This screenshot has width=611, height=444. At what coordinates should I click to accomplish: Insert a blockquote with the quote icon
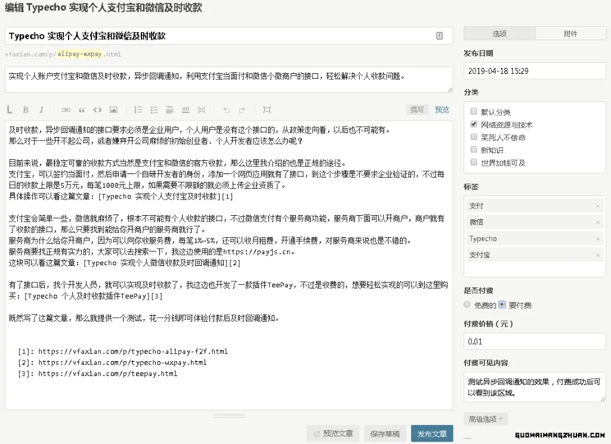(x=82, y=110)
